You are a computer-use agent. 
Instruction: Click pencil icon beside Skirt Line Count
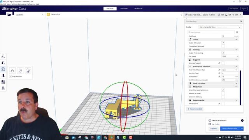[219, 73]
